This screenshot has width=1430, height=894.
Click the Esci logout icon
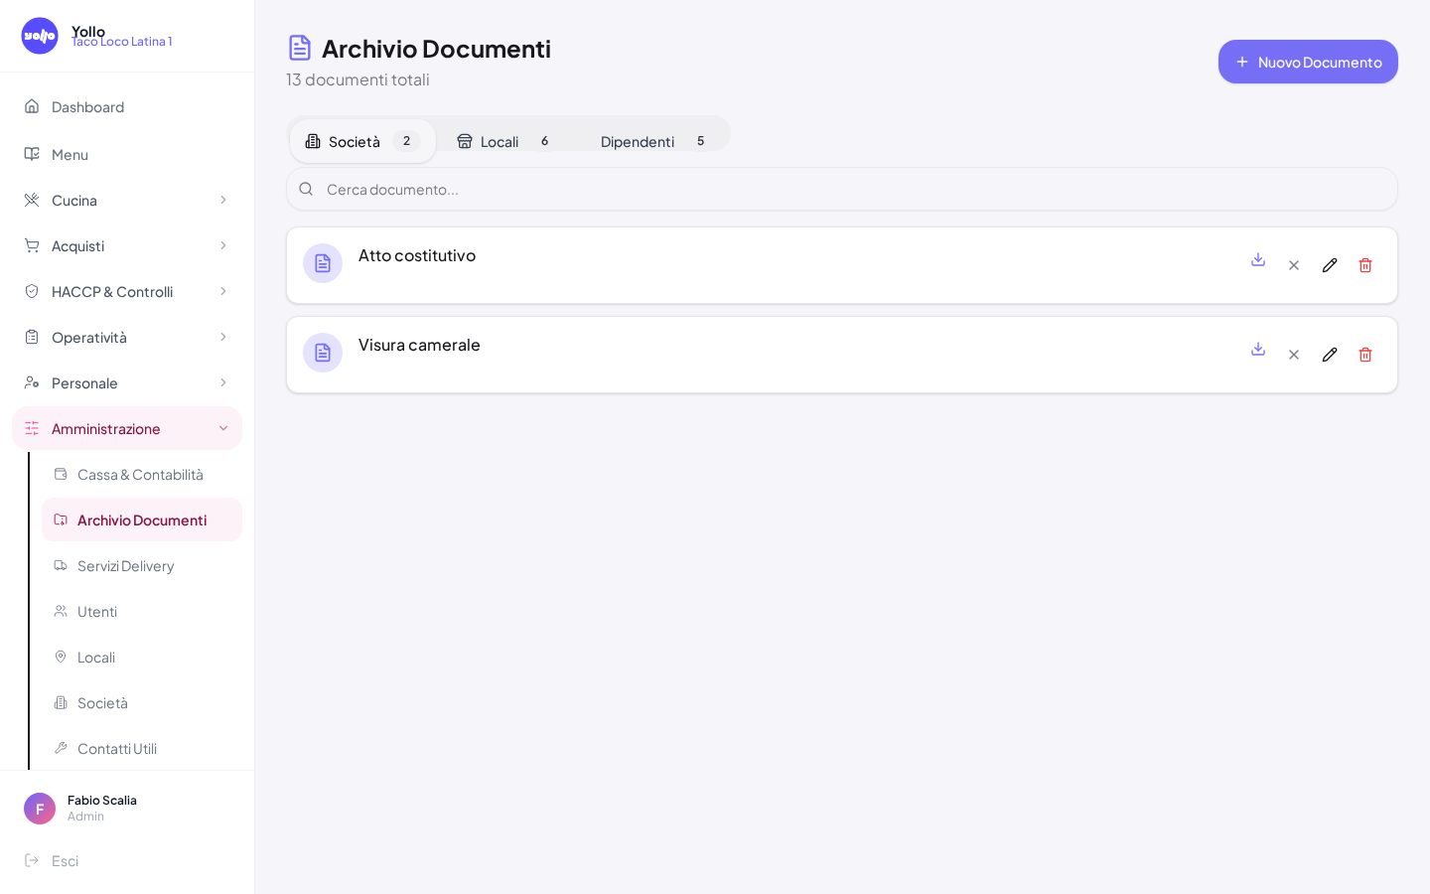[x=32, y=860]
